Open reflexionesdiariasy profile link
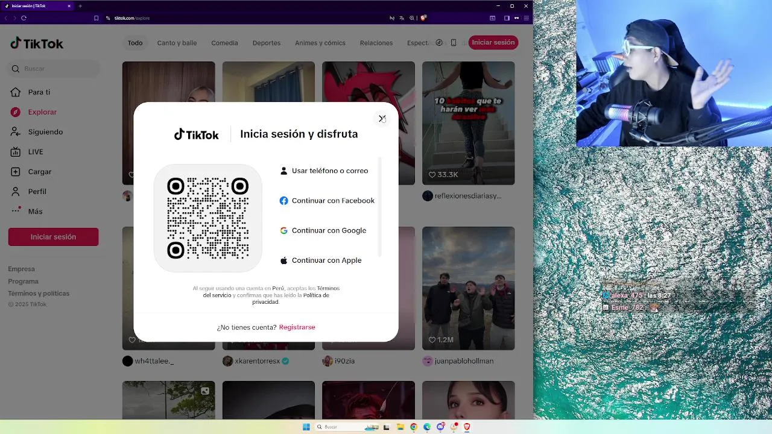This screenshot has width=772, height=434. [x=467, y=196]
